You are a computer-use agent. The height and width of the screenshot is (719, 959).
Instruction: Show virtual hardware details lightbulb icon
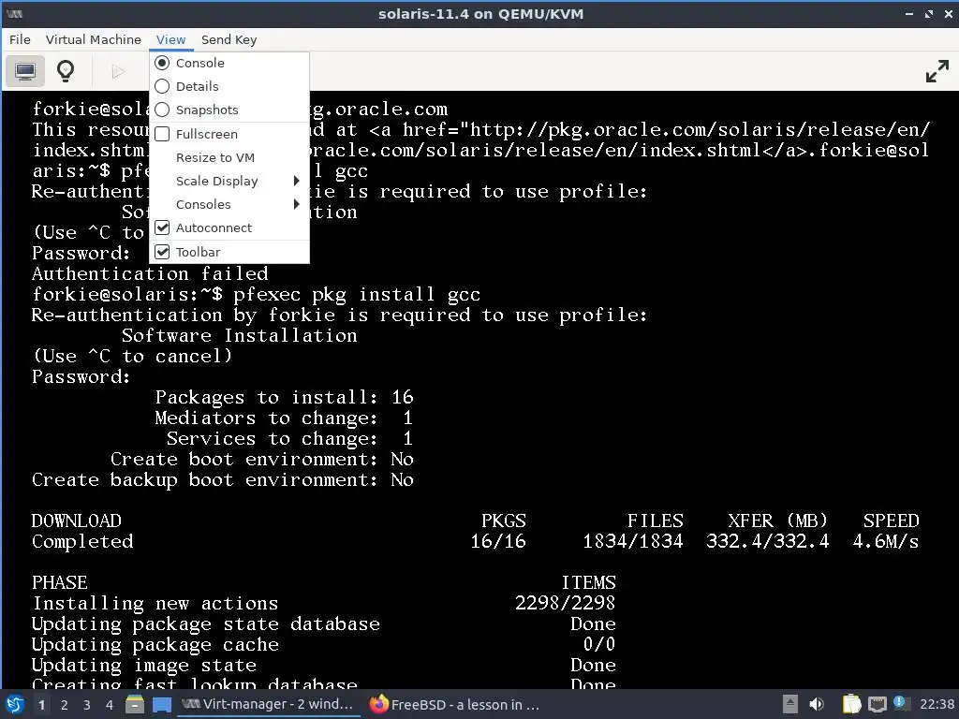tap(66, 71)
